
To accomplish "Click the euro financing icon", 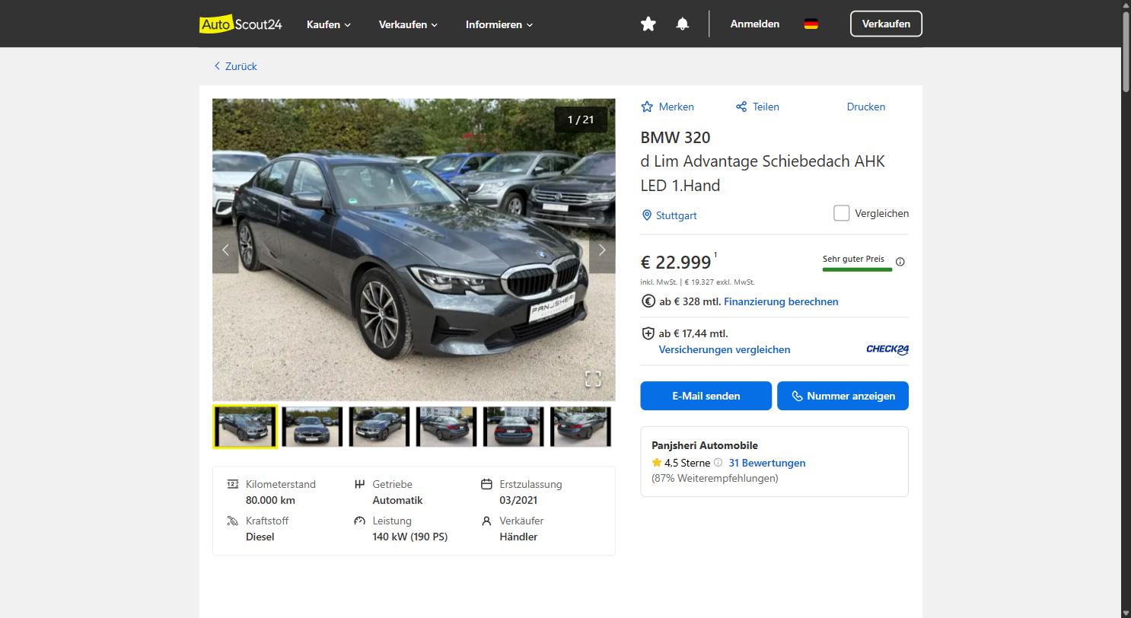I will click(648, 301).
